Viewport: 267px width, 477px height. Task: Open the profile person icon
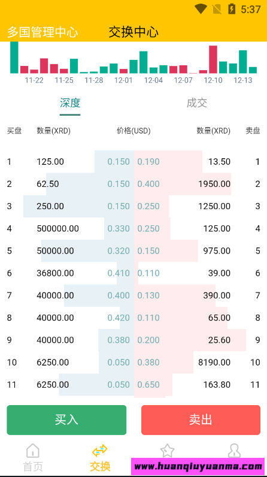pos(233,451)
